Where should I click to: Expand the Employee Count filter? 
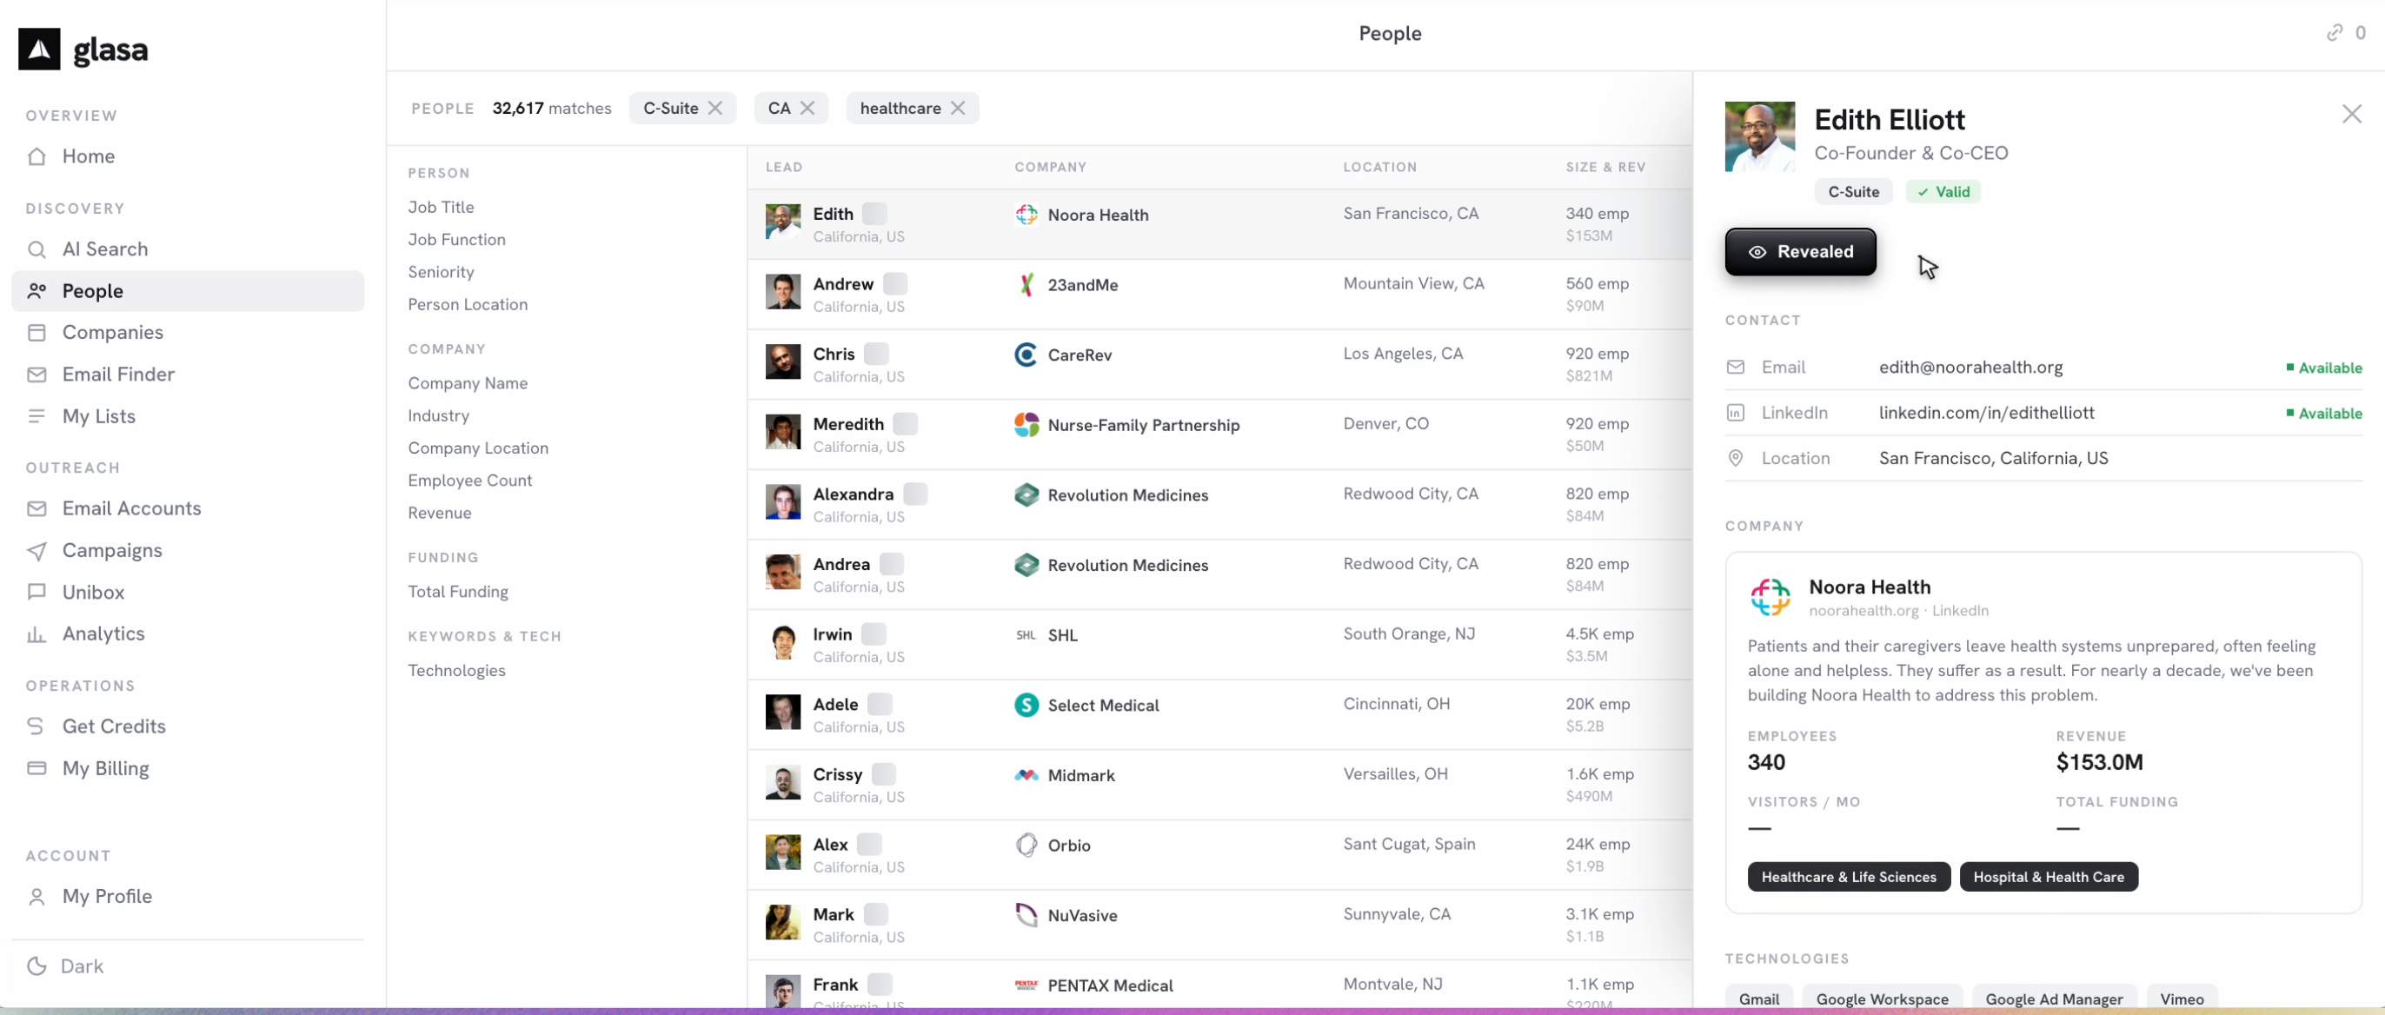coord(469,481)
